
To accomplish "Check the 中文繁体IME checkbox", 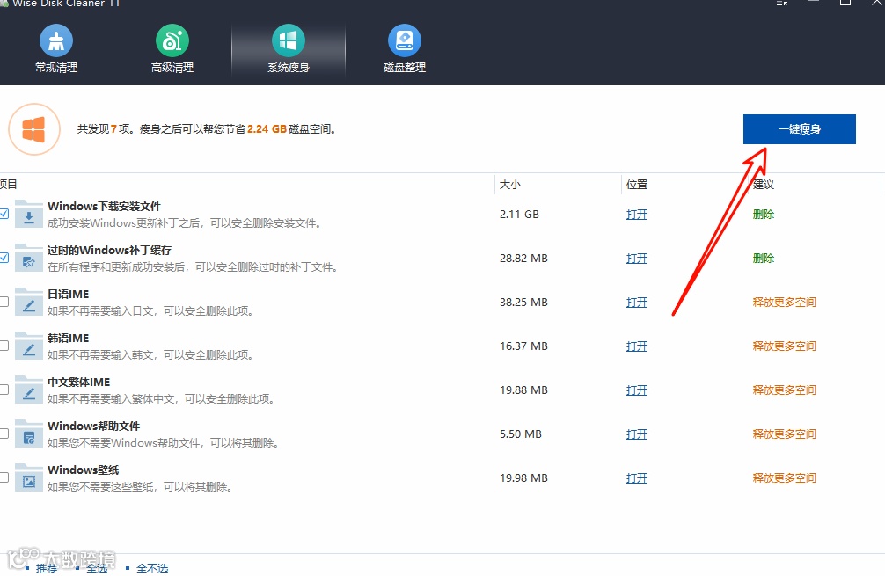I will [4, 390].
